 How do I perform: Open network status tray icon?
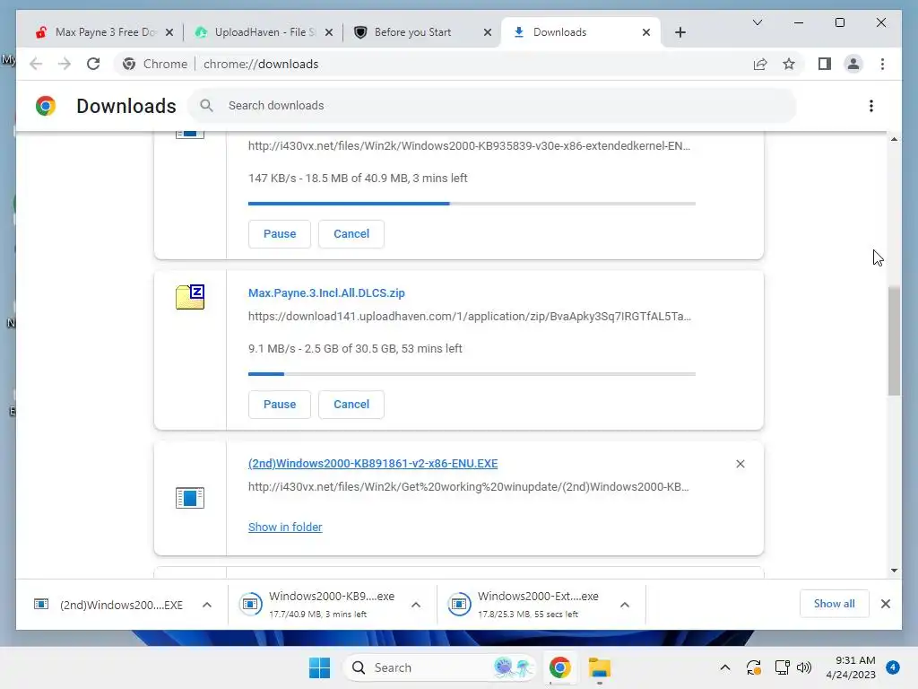click(782, 667)
